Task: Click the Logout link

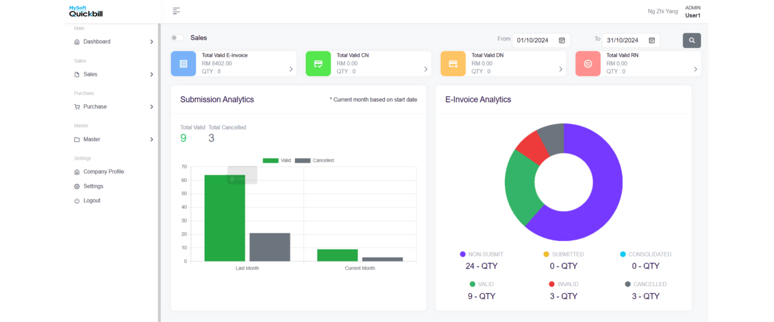Action: point(92,201)
